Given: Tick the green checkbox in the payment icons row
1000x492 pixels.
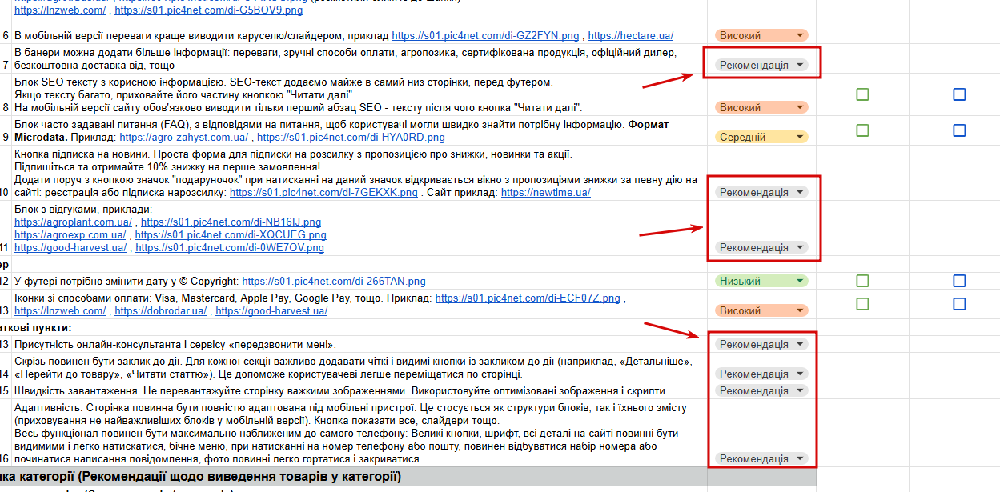Looking at the screenshot, I should click(862, 304).
